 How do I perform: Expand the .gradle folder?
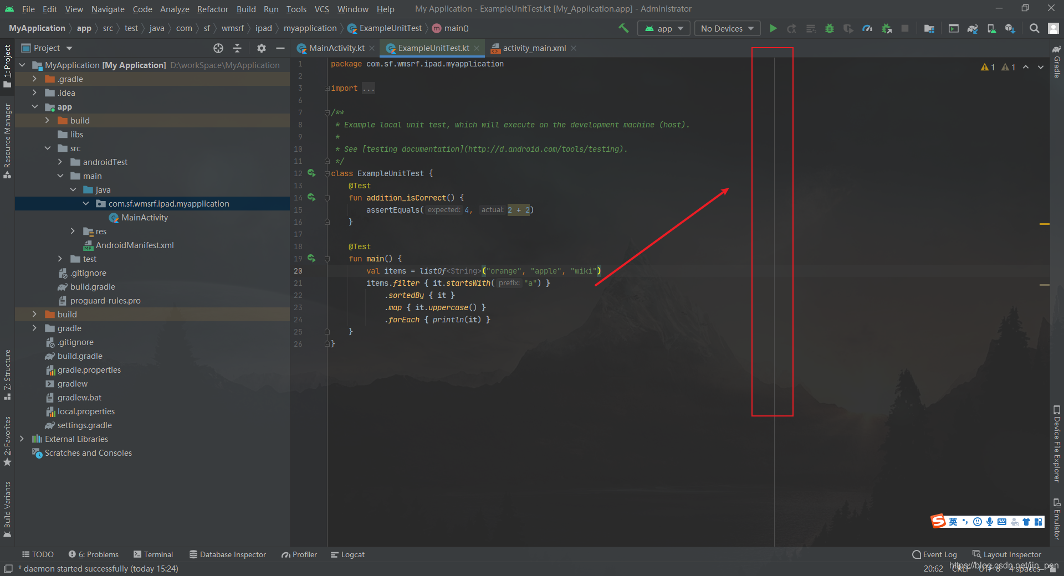pyautogui.click(x=34, y=79)
